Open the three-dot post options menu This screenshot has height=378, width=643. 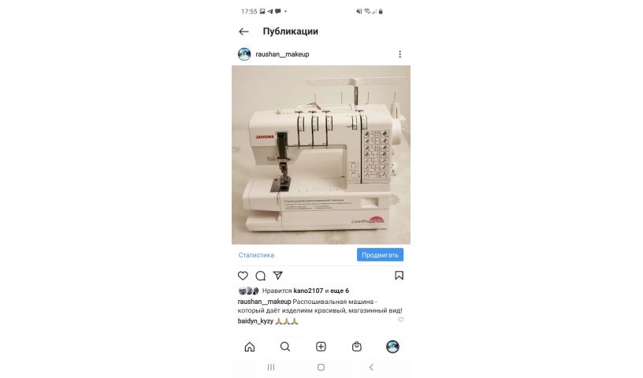tap(400, 54)
